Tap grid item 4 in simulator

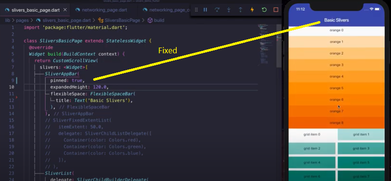(312, 163)
